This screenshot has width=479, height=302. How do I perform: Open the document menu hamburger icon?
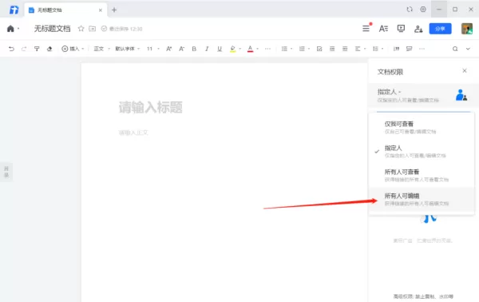[x=366, y=29]
